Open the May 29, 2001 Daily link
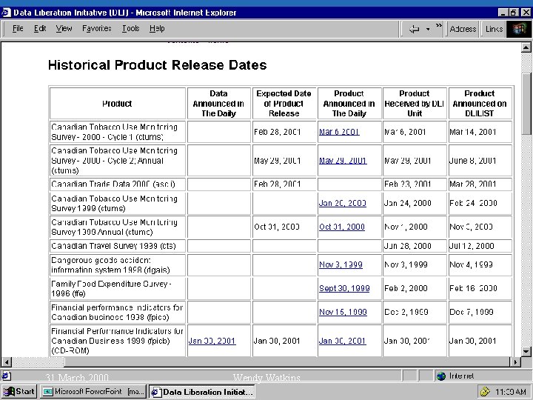533x400 pixels. click(x=343, y=161)
